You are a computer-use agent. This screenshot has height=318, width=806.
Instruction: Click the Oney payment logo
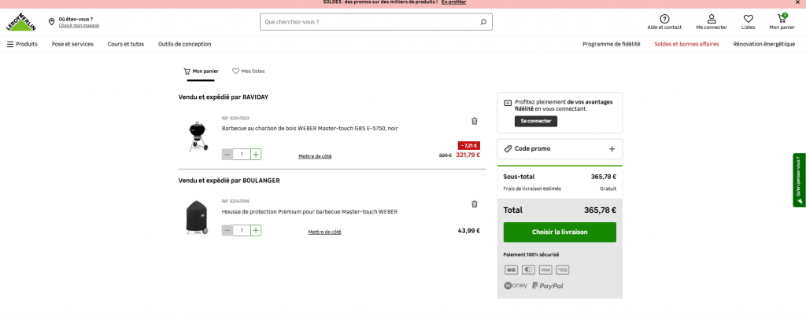pos(516,286)
